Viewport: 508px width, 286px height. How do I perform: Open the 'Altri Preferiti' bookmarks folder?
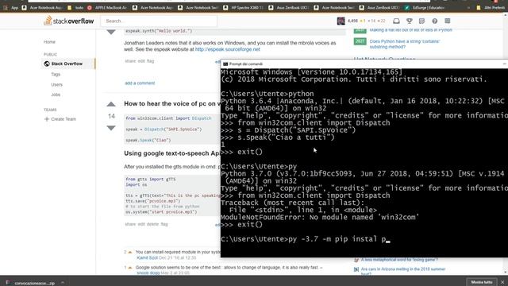coord(491,7)
